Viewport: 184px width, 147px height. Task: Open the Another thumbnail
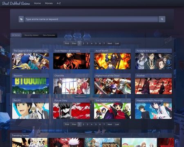[153, 86]
